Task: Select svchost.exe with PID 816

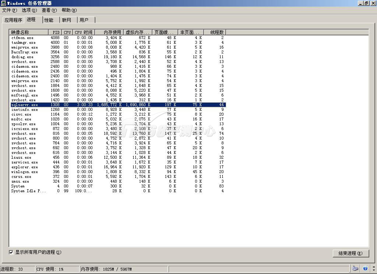Action: [x=118, y=134]
